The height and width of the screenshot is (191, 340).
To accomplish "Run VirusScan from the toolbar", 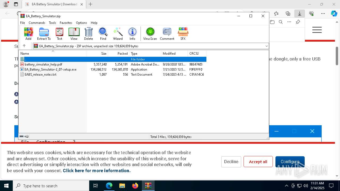I will click(150, 34).
